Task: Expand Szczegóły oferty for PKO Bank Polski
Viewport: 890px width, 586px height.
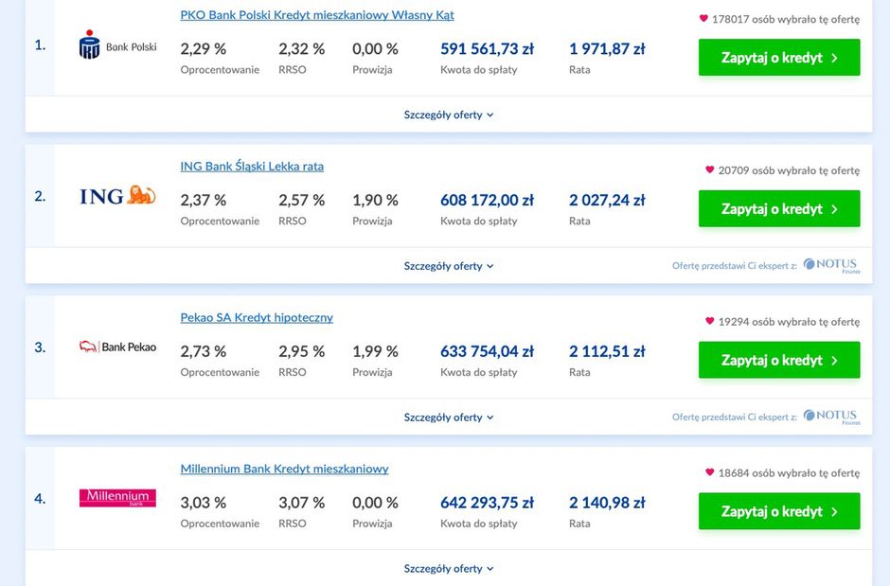Action: coord(449,115)
